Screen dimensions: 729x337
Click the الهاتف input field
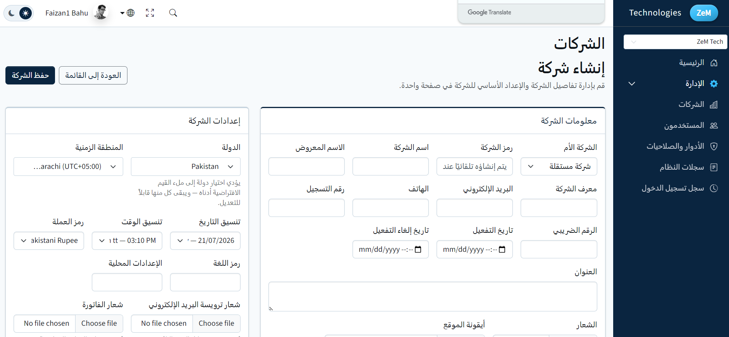390,208
